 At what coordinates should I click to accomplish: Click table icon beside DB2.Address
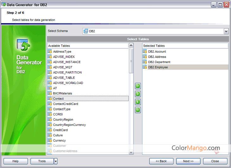(145, 56)
